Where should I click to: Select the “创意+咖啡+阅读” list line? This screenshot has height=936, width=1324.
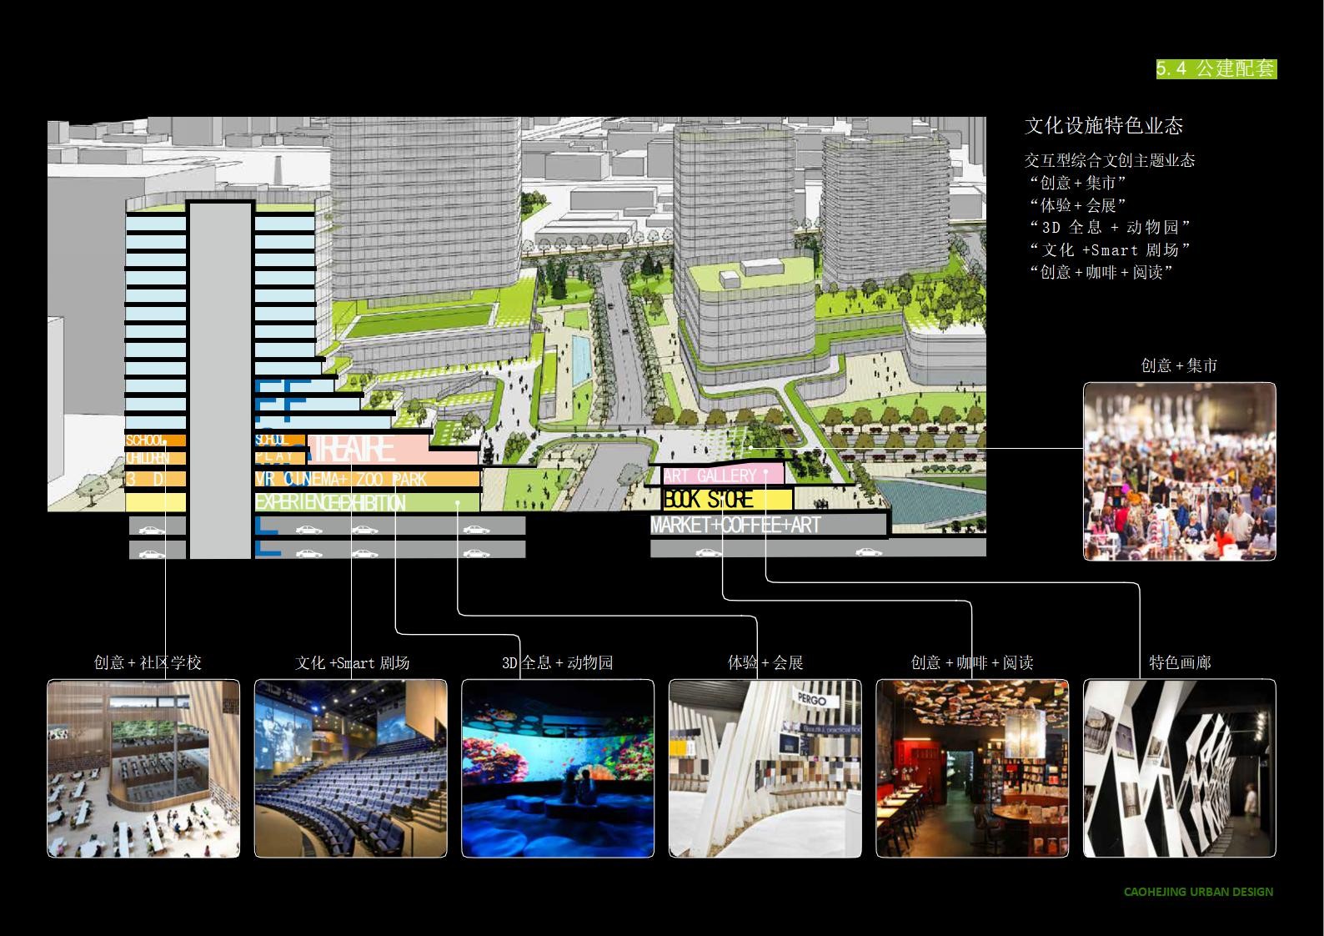click(x=1101, y=272)
